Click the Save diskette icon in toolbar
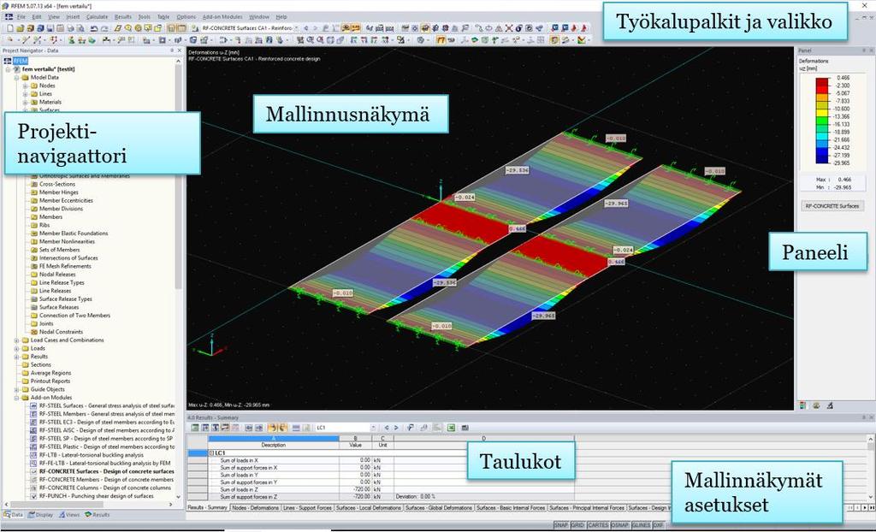 click(50, 28)
